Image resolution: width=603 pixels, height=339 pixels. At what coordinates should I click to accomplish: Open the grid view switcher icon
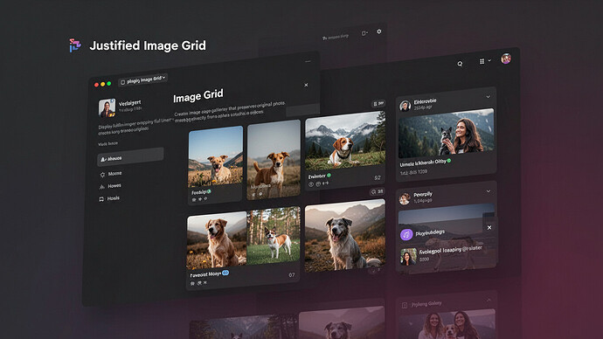[x=482, y=61]
